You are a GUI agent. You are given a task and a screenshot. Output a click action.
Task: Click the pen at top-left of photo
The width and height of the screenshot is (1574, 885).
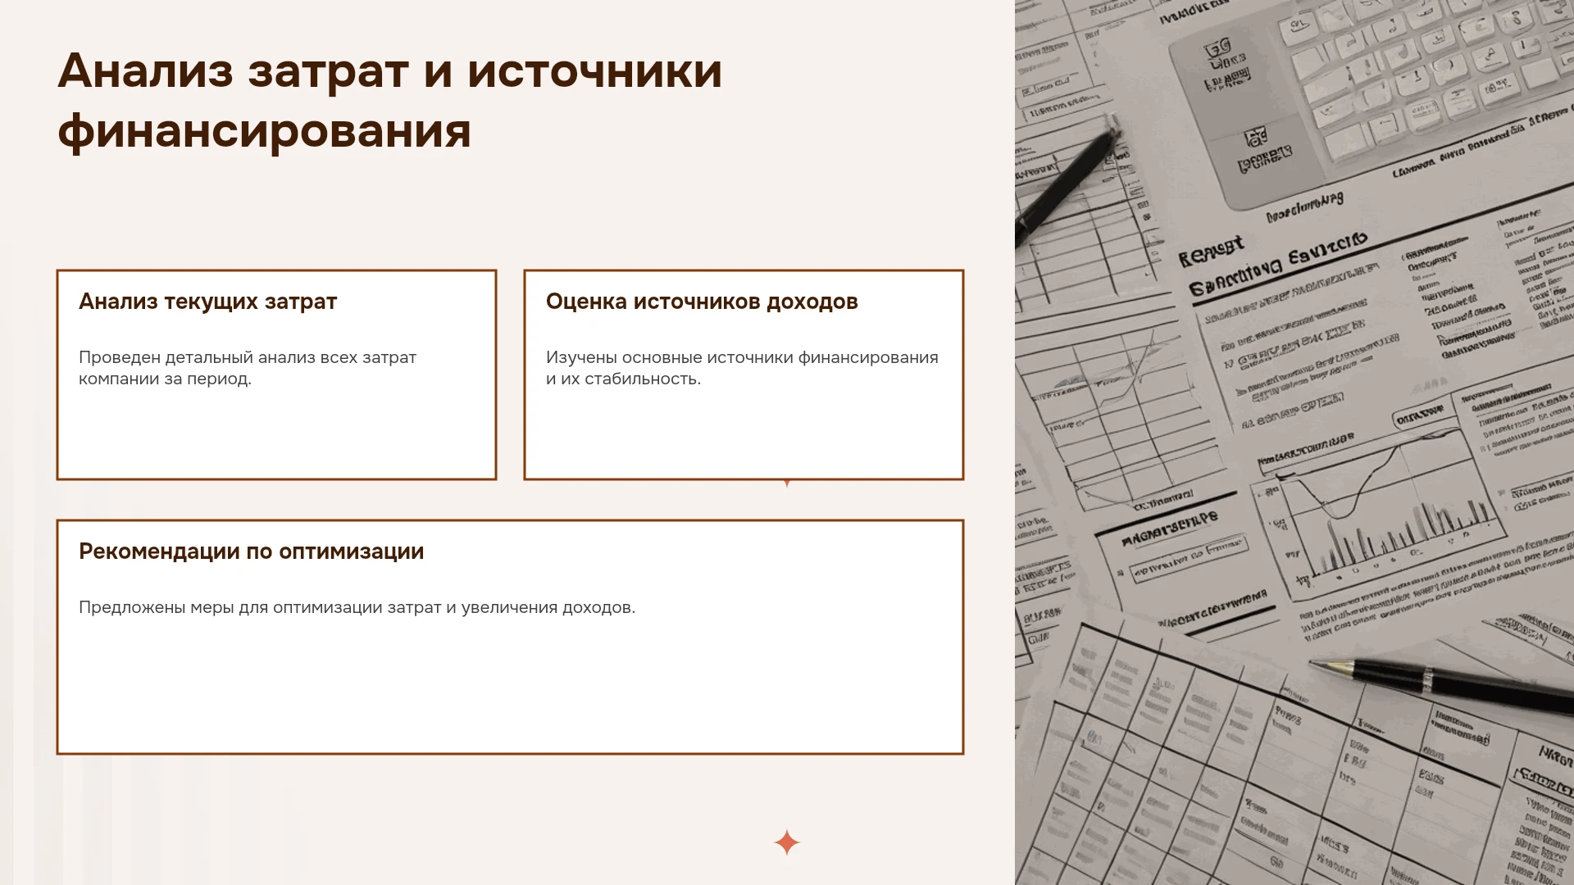[x=1066, y=184]
